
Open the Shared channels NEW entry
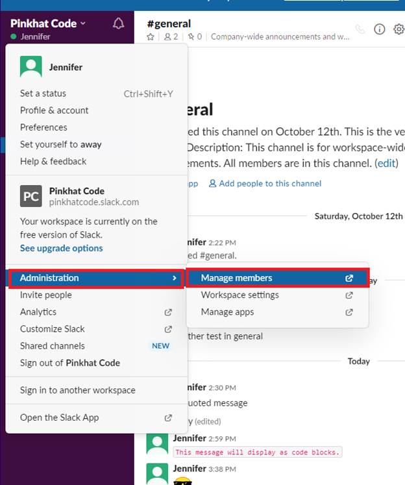click(x=96, y=346)
